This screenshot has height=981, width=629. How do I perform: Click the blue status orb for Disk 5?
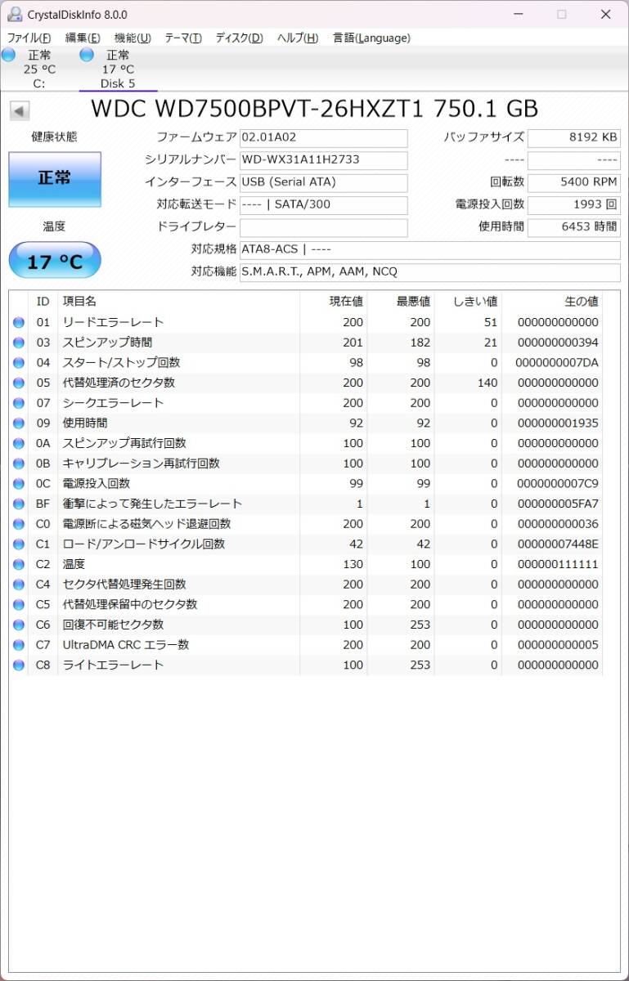pyautogui.click(x=87, y=55)
